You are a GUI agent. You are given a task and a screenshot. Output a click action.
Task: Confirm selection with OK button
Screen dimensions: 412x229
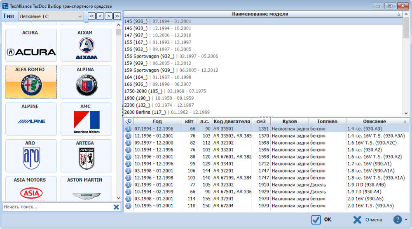[321, 220]
